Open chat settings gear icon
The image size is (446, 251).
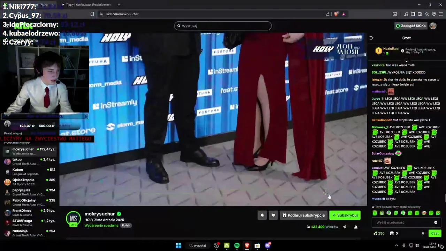(x=423, y=234)
